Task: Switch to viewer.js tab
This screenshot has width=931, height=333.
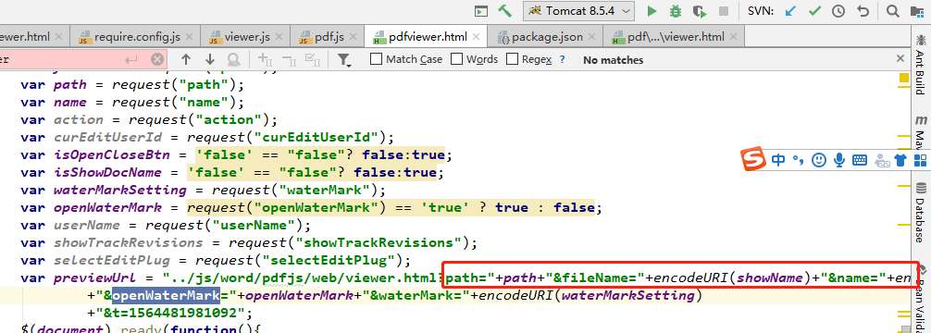Action: pos(246,37)
